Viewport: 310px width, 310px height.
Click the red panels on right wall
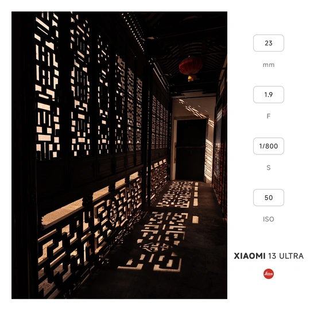222,158
